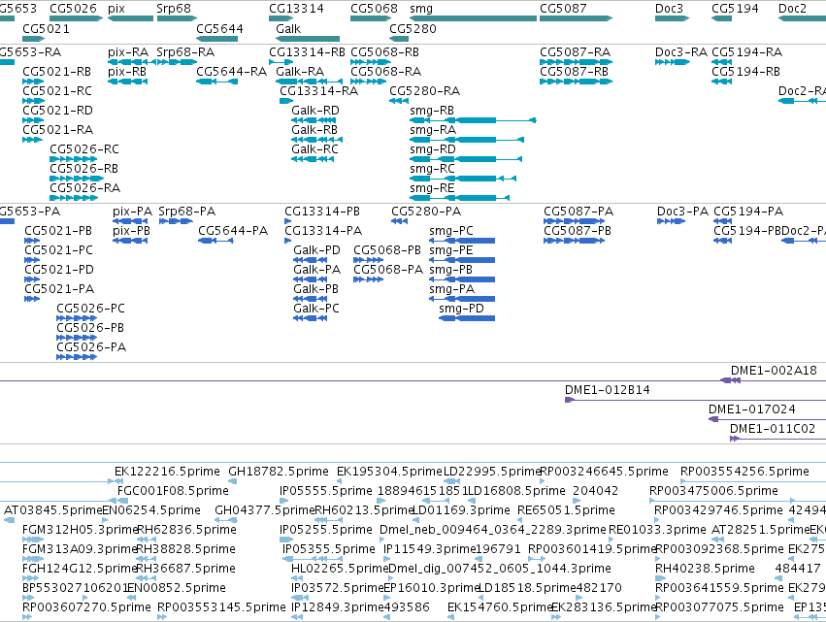Click the CG5644 gene label
Image resolution: width=826 pixels, height=622 pixels.
click(219, 28)
